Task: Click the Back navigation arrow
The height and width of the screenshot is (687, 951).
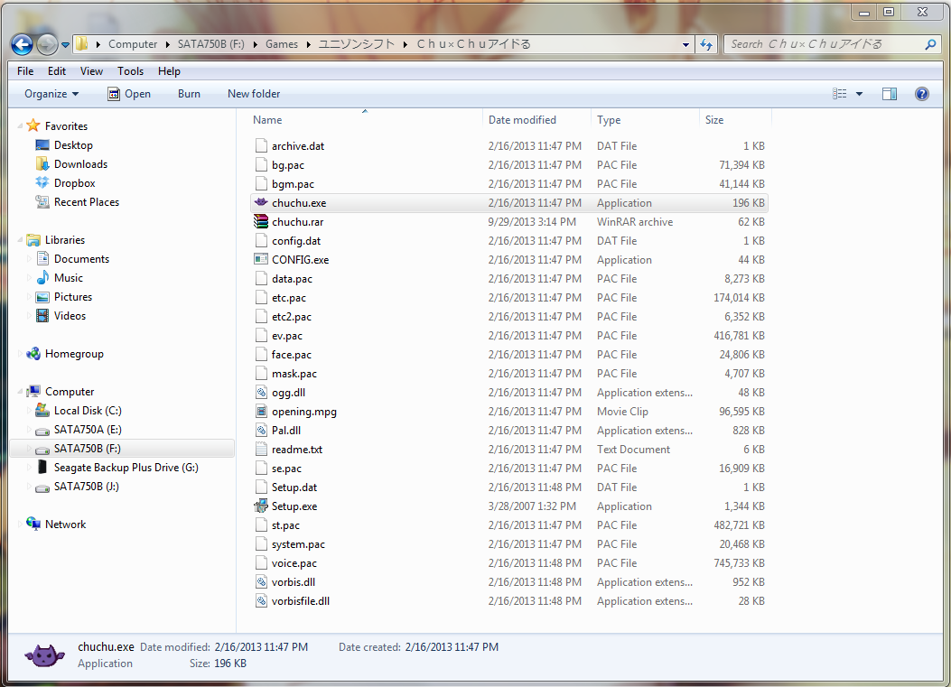Action: coord(22,44)
